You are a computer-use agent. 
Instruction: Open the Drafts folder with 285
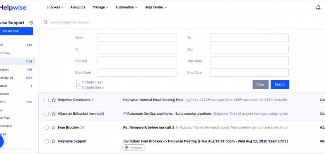[16, 102]
